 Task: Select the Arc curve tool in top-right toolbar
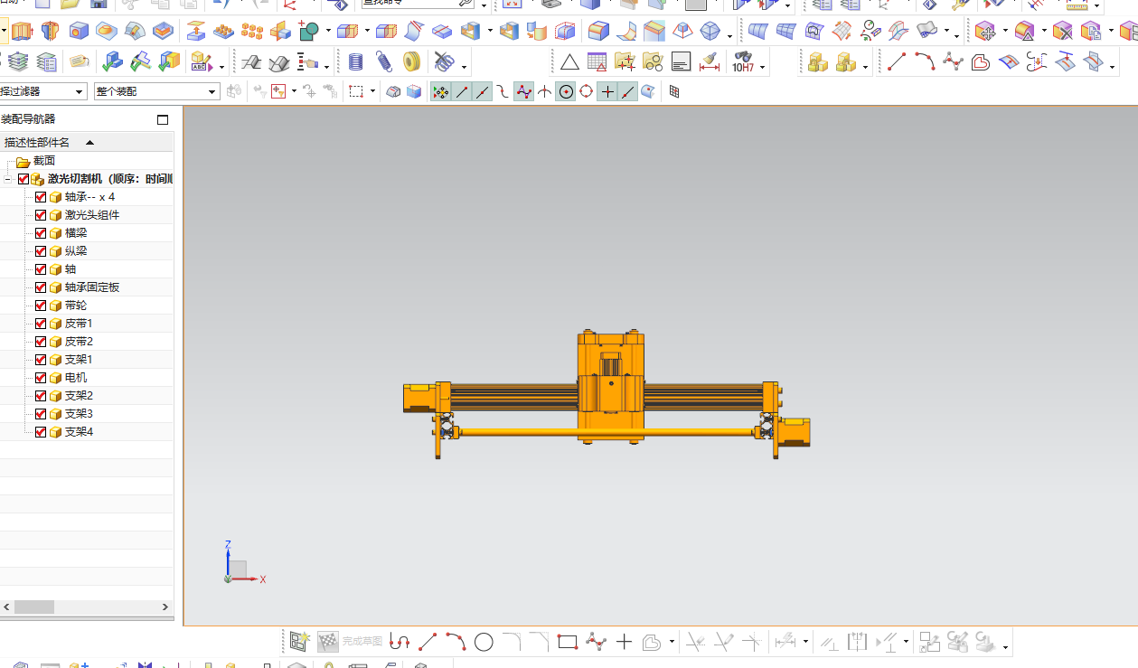coord(925,62)
